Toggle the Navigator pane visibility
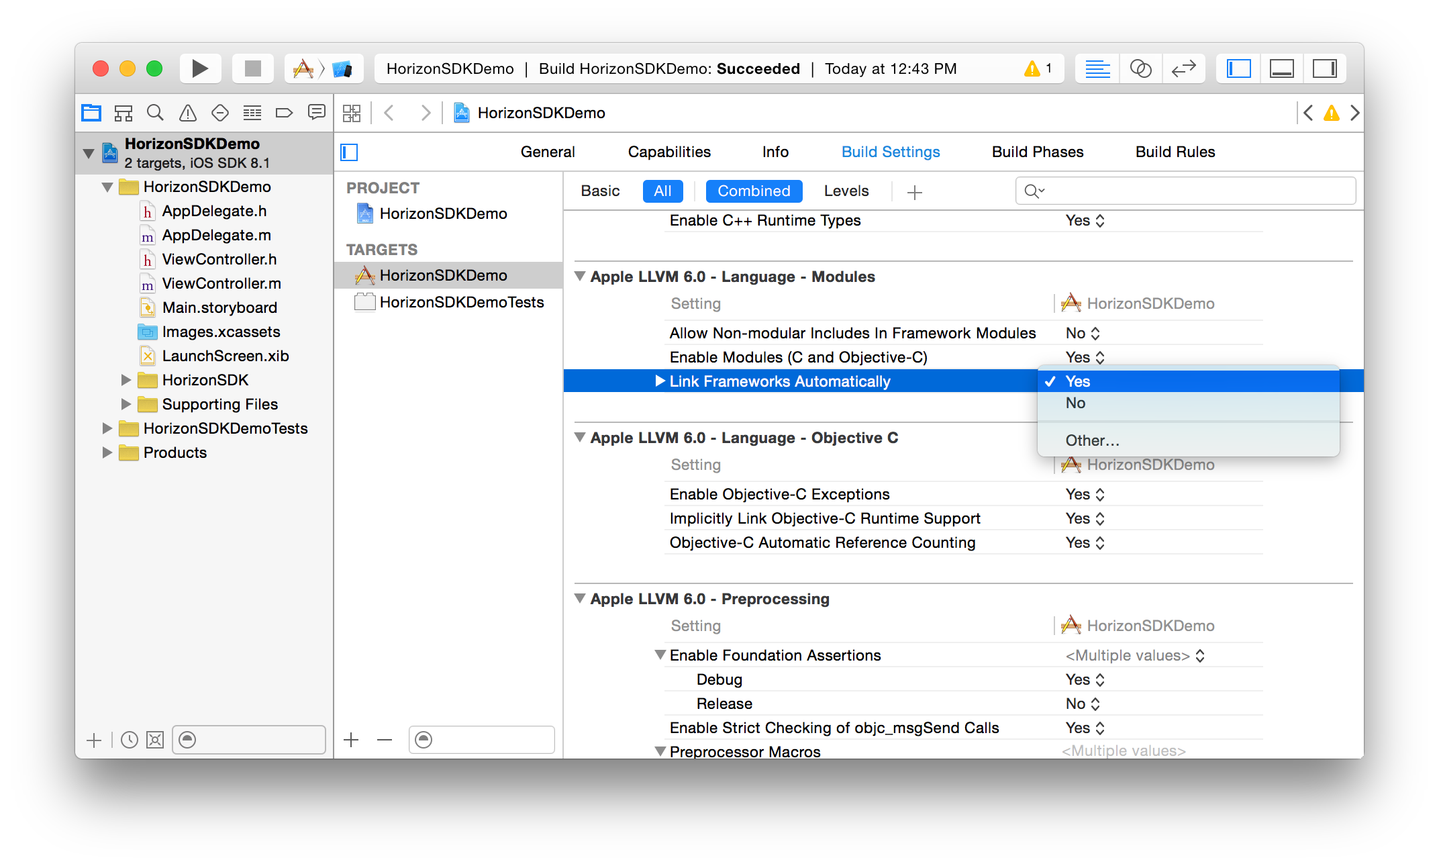The width and height of the screenshot is (1439, 866). click(1238, 68)
